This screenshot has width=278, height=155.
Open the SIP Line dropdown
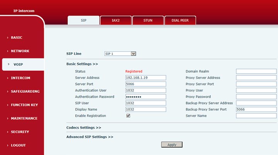point(120,54)
